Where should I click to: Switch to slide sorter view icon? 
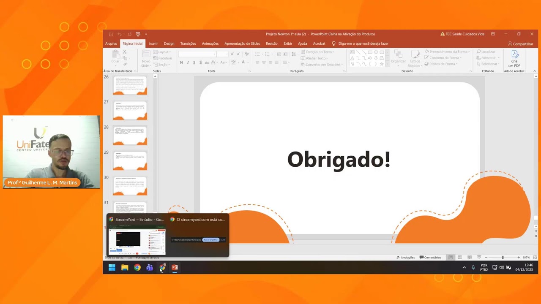(x=460, y=258)
